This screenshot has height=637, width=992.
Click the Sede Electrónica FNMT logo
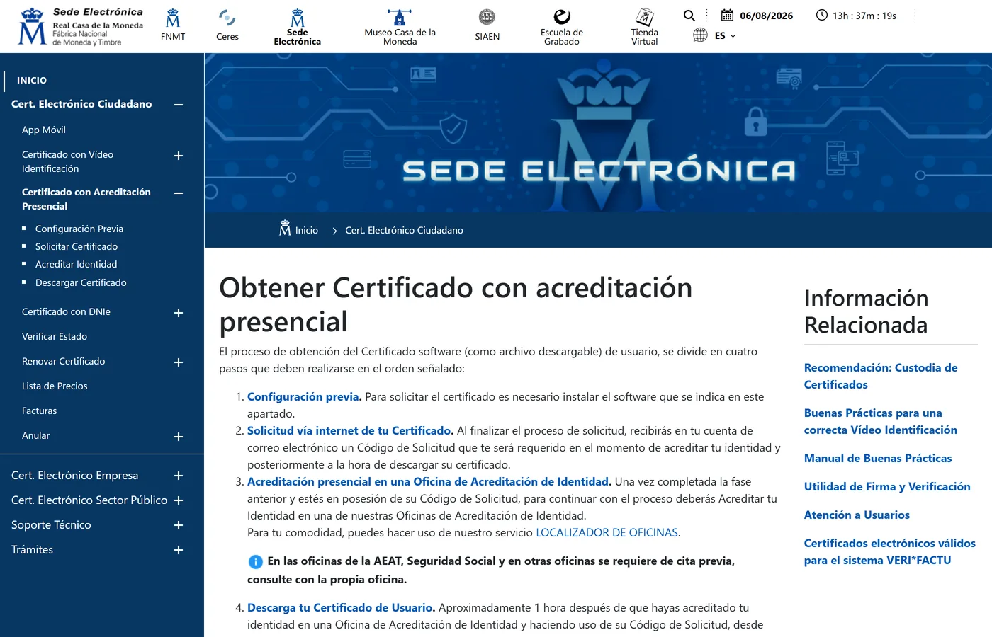[80, 27]
